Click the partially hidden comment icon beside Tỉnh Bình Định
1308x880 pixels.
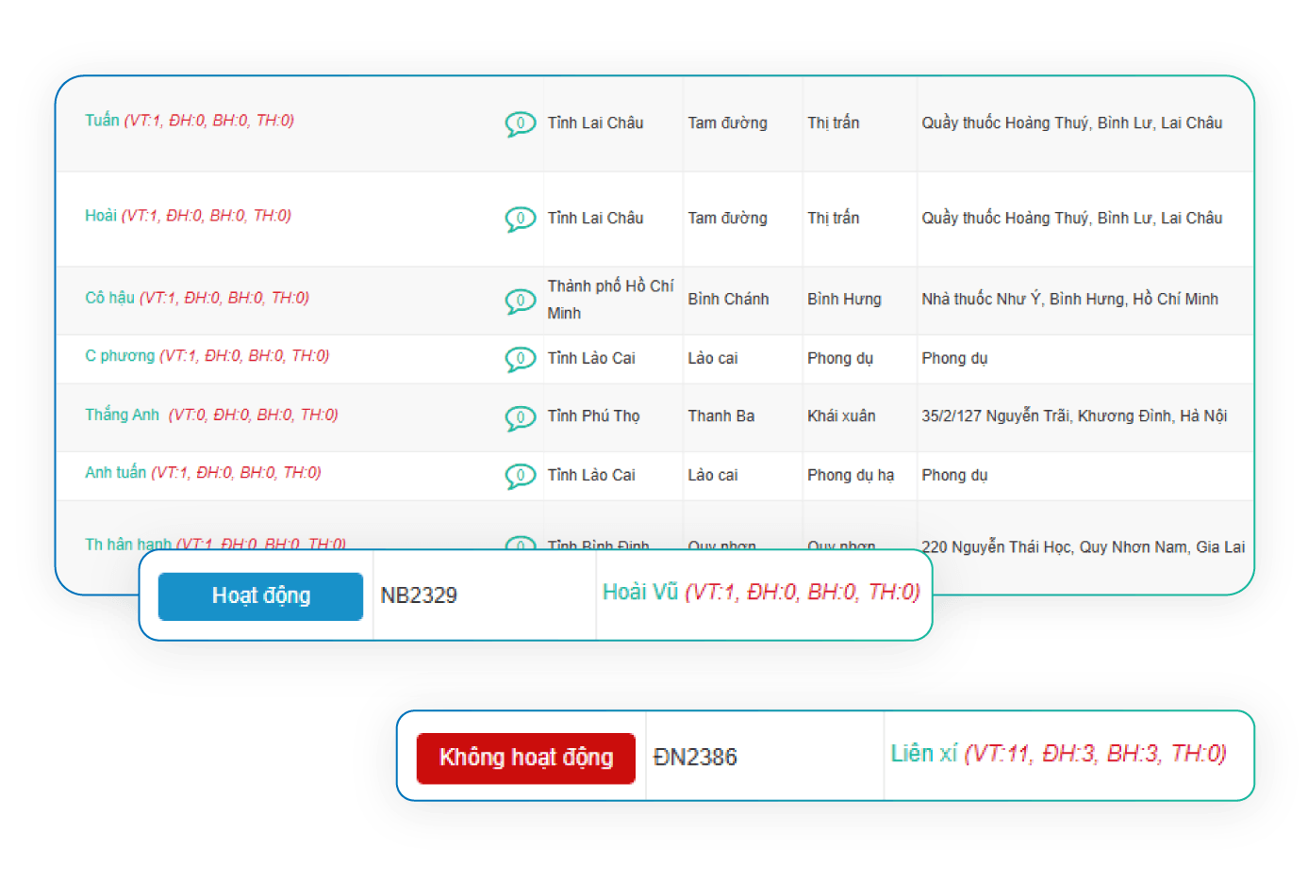pos(520,544)
